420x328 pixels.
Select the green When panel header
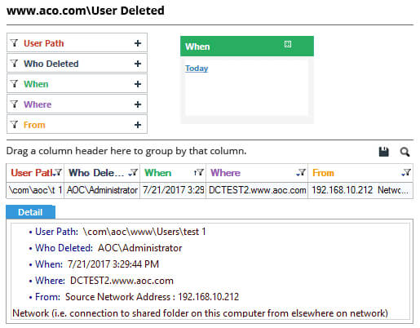tap(247, 47)
